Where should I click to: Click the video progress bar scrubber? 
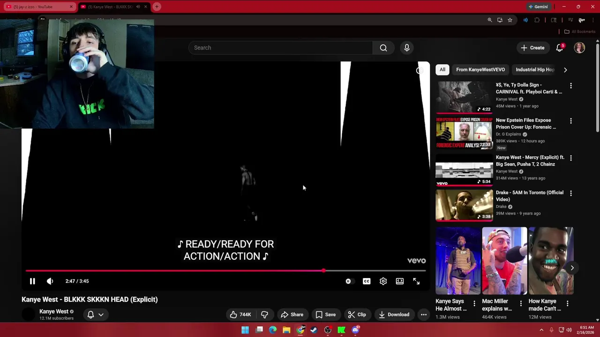(323, 271)
